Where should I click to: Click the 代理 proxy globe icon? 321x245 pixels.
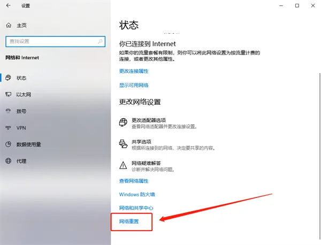8,161
